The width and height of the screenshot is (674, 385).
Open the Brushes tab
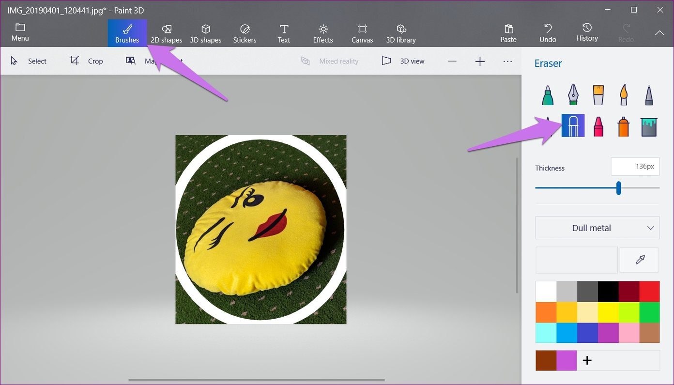(x=127, y=33)
